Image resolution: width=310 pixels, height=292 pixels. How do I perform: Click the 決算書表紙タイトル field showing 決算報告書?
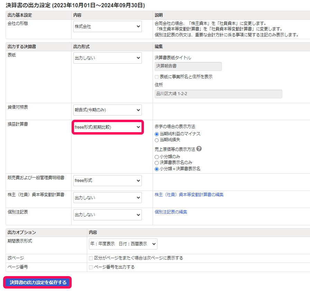pyautogui.click(x=188, y=66)
